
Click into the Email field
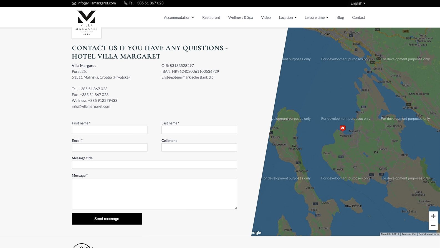pos(110,147)
